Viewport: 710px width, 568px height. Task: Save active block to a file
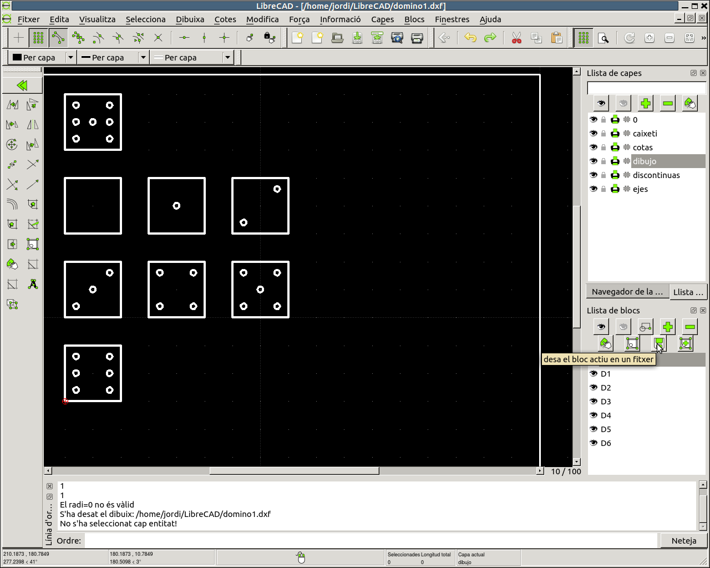pyautogui.click(x=658, y=343)
